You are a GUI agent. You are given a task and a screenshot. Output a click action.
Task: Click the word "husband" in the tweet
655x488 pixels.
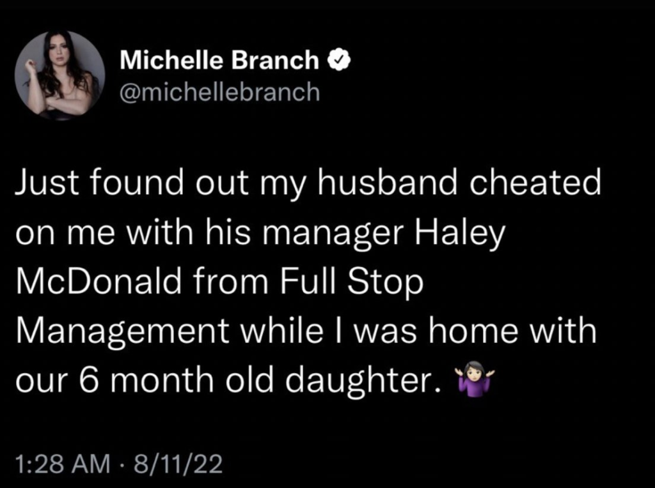point(387,183)
